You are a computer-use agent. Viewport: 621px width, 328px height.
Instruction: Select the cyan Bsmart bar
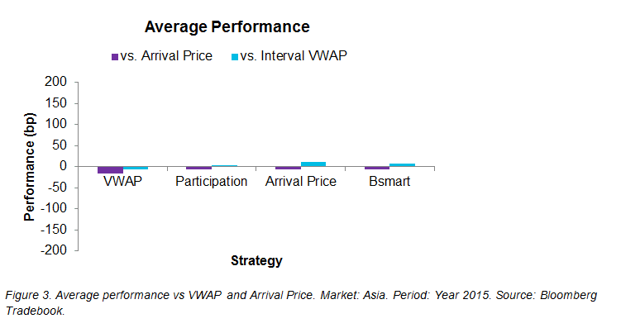click(x=403, y=165)
